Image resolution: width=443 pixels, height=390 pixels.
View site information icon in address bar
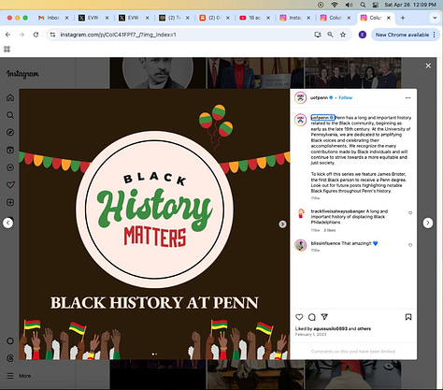(x=52, y=35)
